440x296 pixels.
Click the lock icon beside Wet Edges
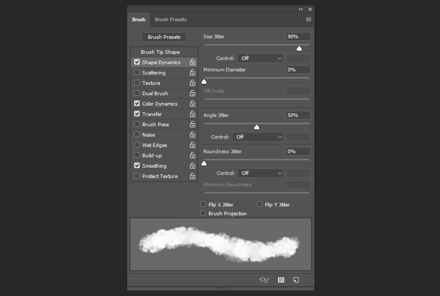pos(192,145)
